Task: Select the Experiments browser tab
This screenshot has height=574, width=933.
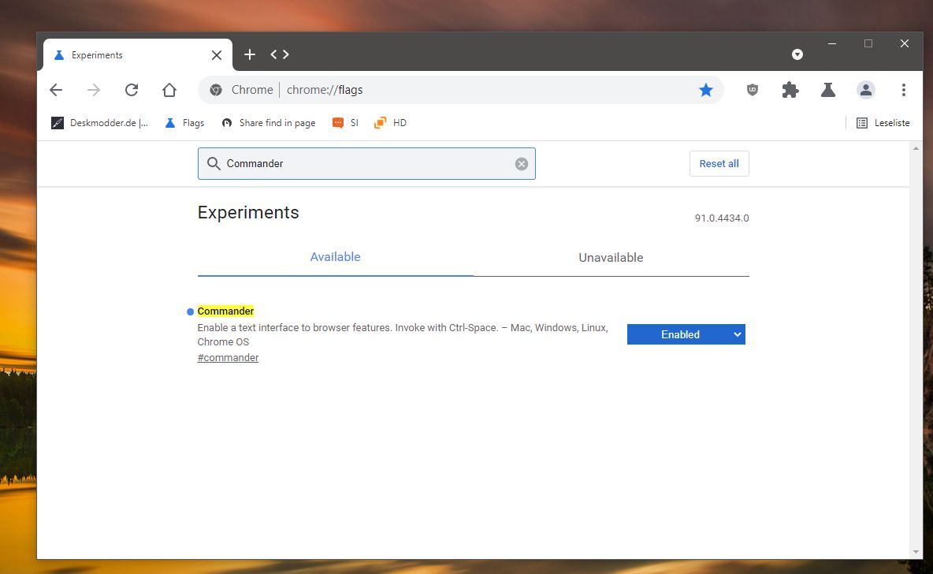Action: (137, 54)
